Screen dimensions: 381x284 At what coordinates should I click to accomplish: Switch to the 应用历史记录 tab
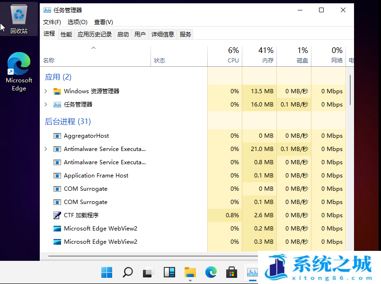coord(95,35)
